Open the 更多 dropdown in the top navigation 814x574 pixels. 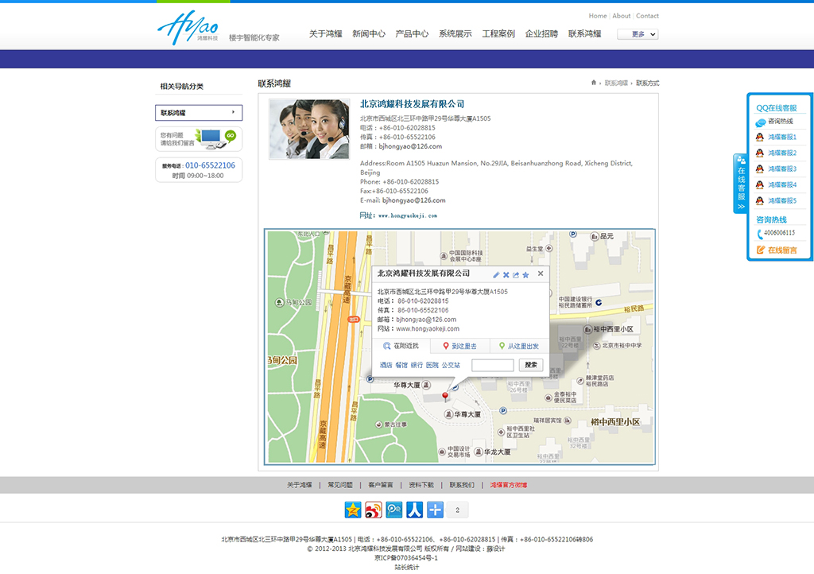pos(637,34)
